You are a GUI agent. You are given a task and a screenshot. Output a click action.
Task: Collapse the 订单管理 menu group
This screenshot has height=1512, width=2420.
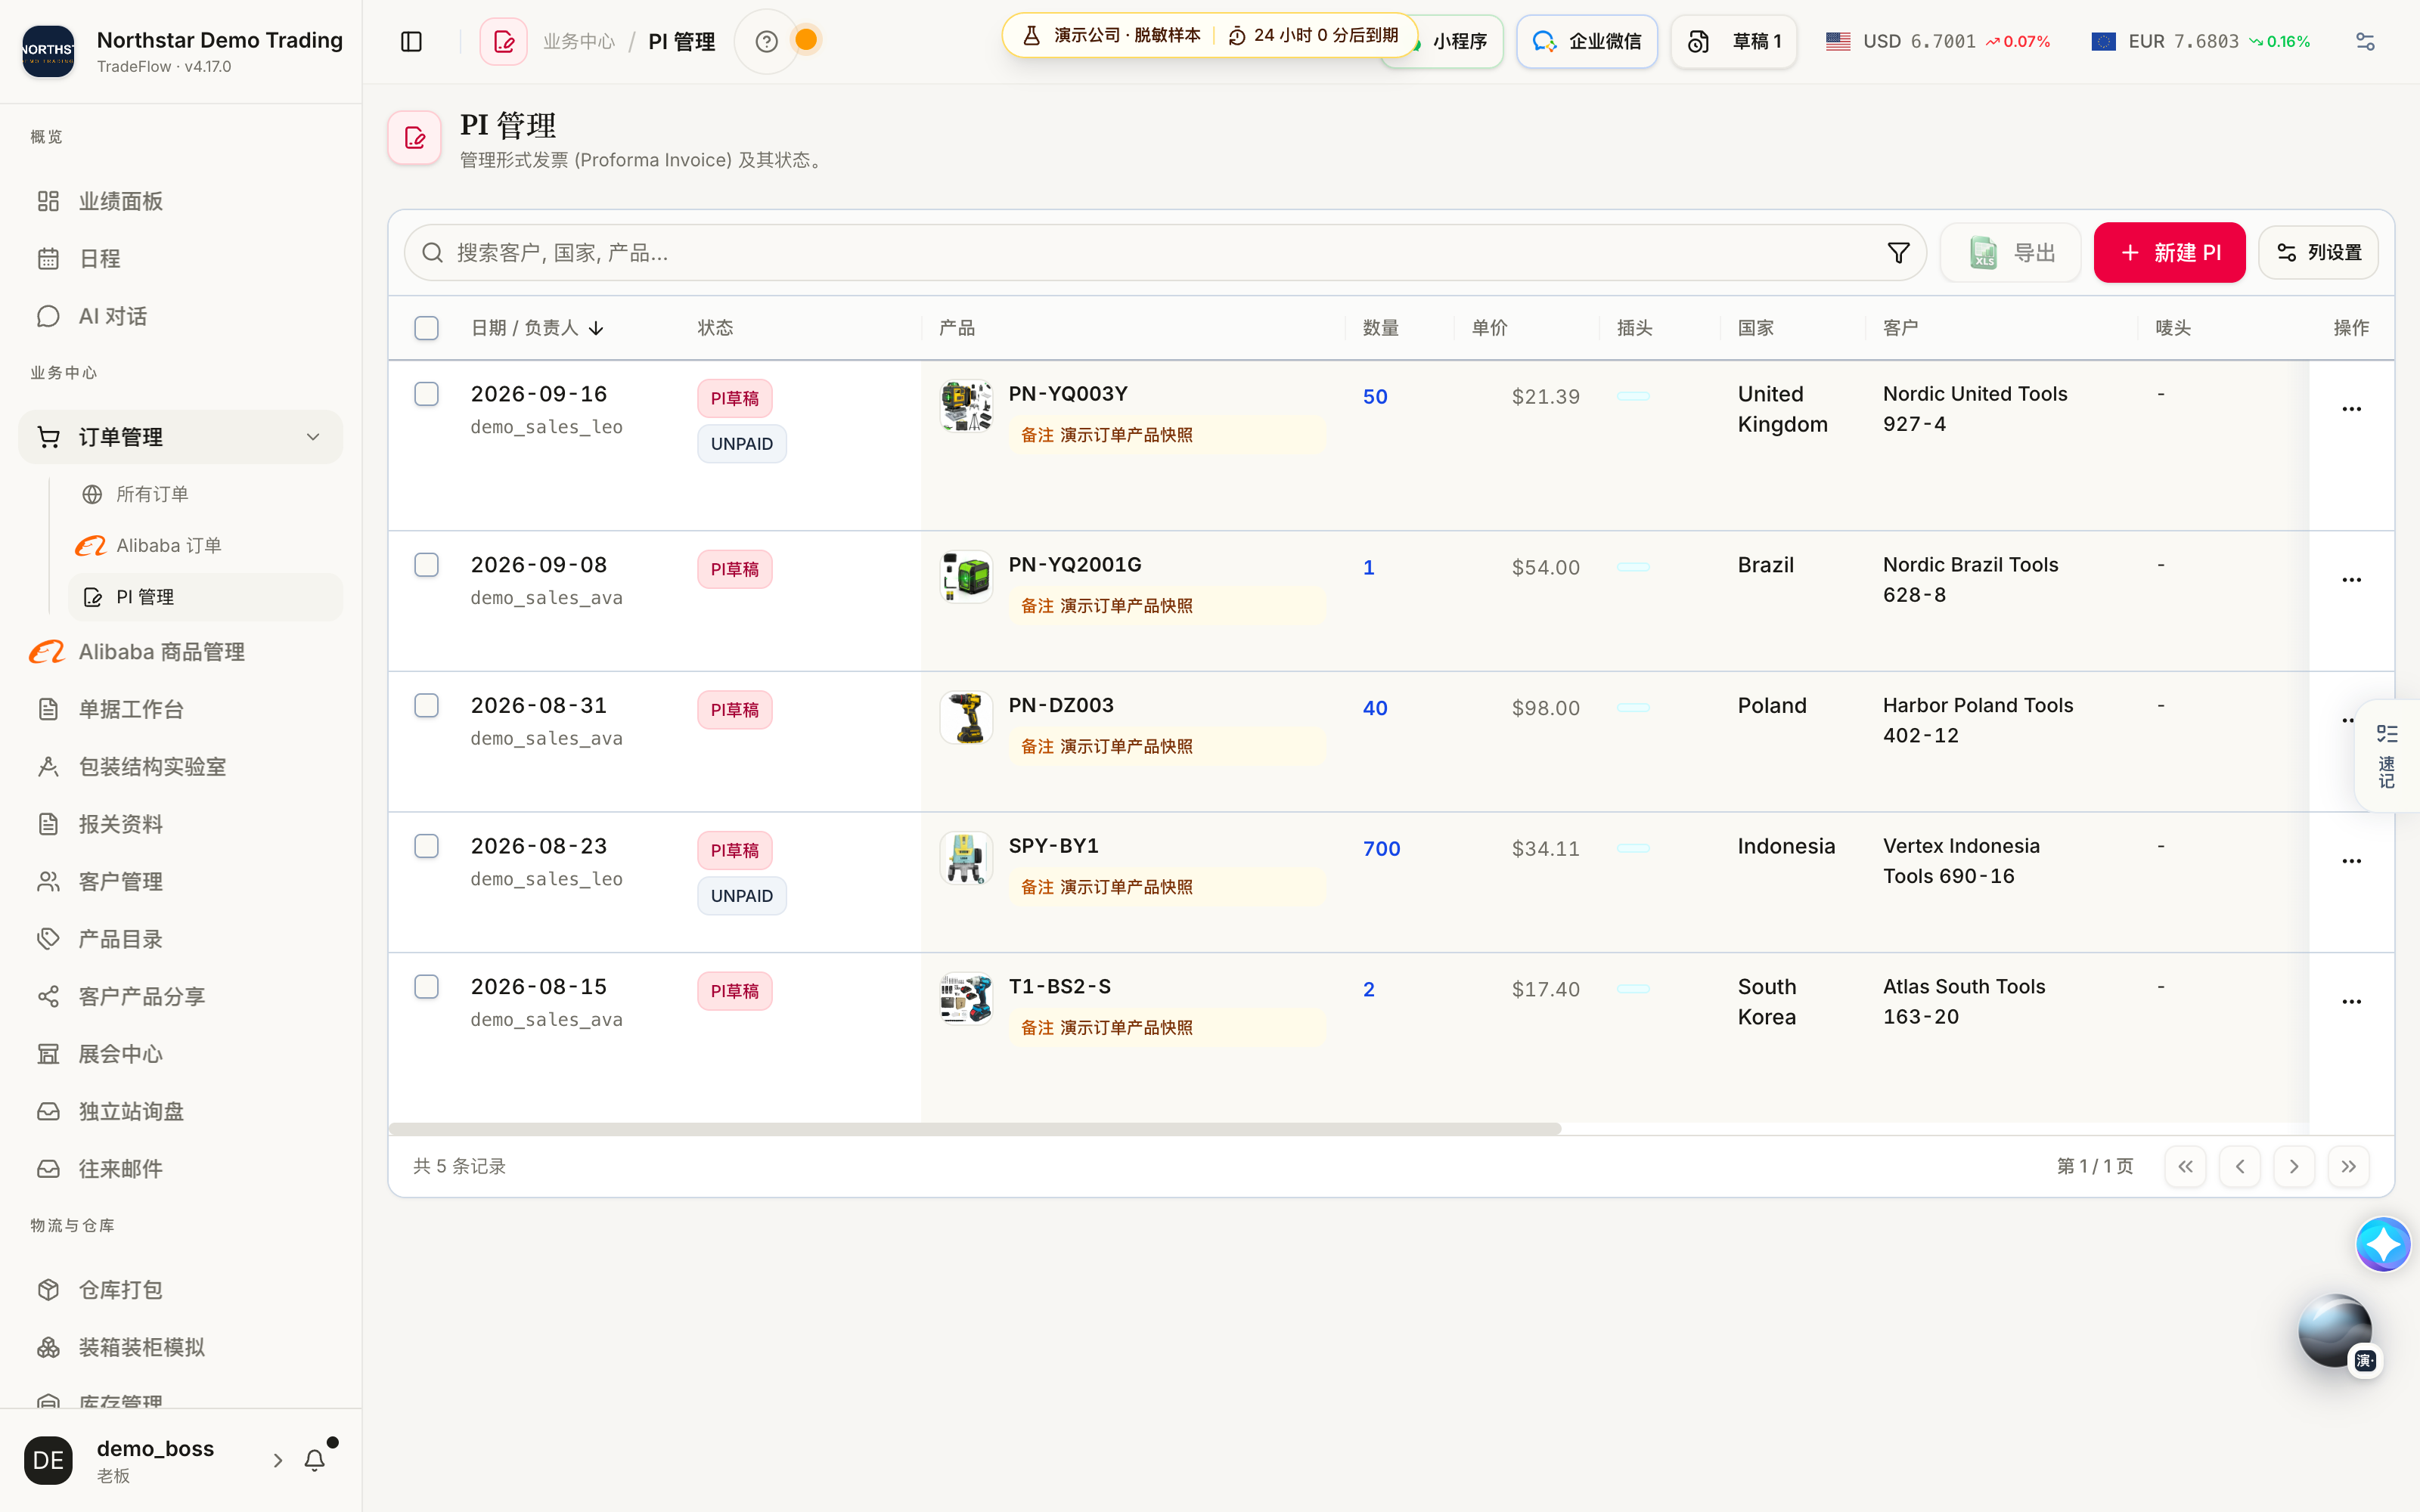tap(180, 437)
